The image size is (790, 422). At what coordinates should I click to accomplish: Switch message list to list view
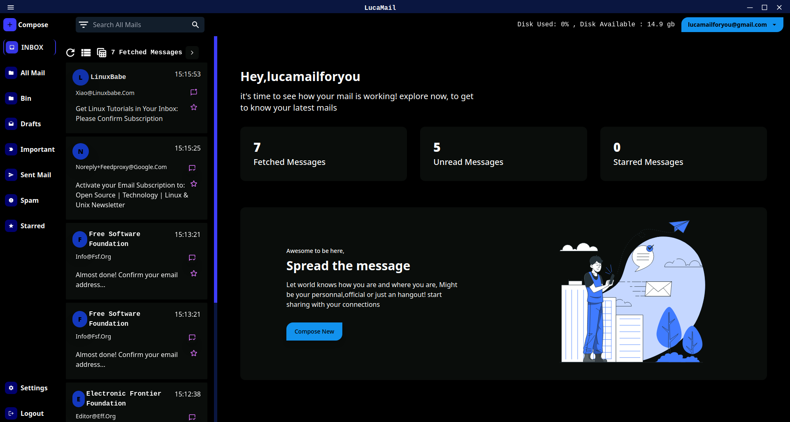click(85, 53)
